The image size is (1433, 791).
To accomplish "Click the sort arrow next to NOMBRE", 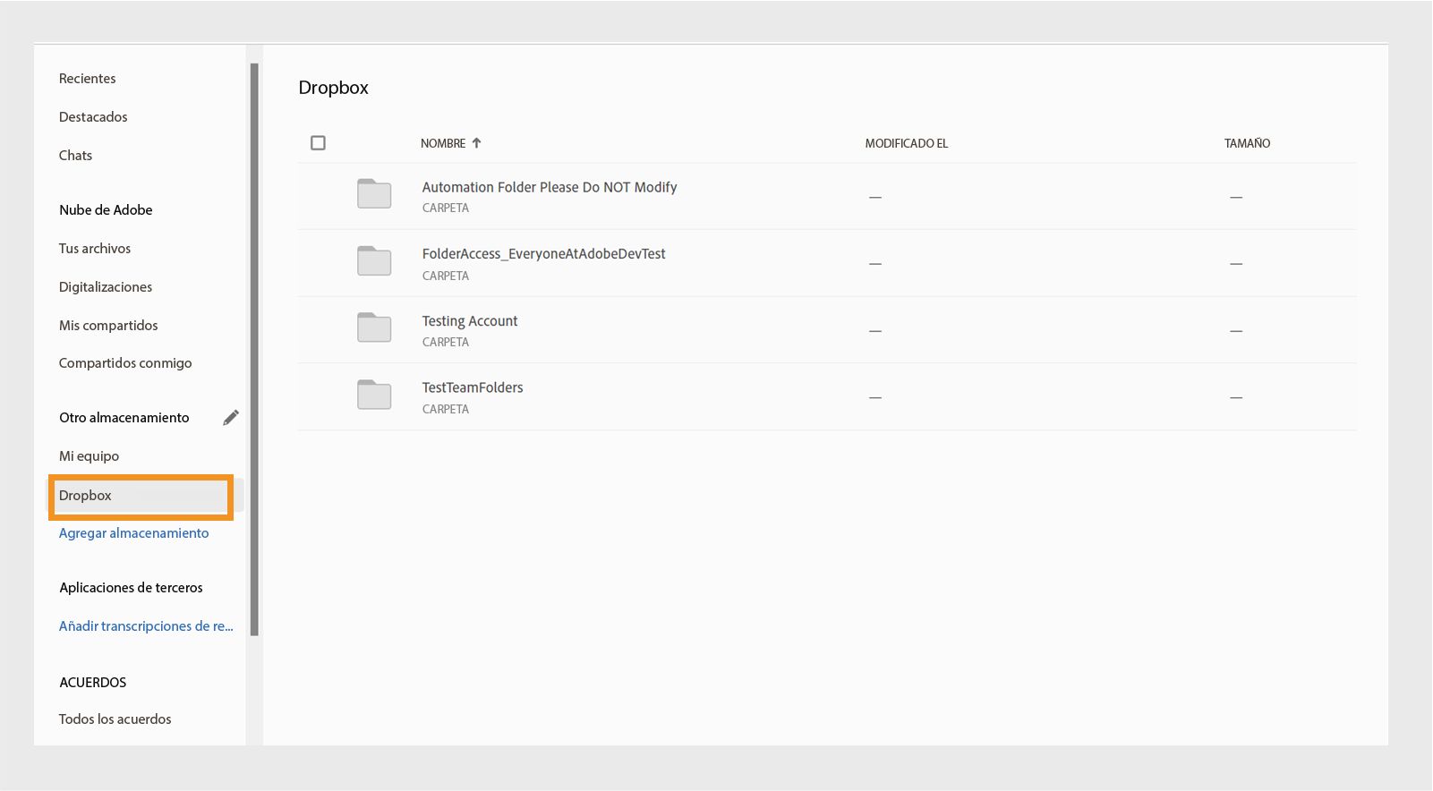I will point(476,143).
